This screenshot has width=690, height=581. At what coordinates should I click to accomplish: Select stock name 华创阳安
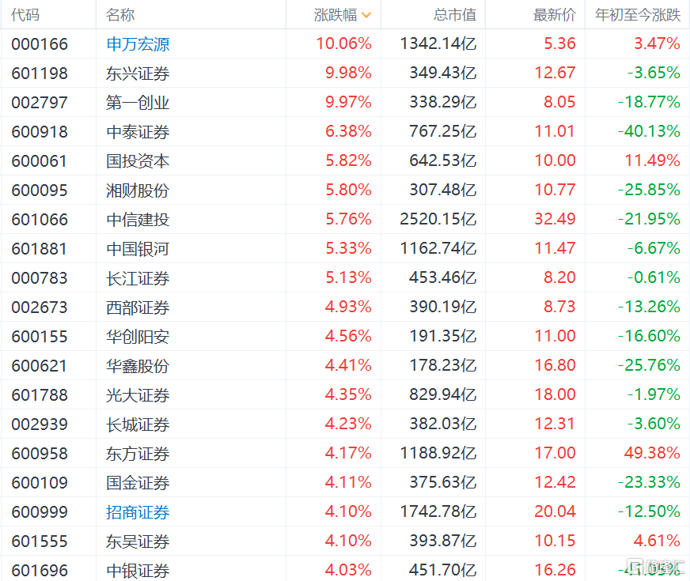point(138,337)
